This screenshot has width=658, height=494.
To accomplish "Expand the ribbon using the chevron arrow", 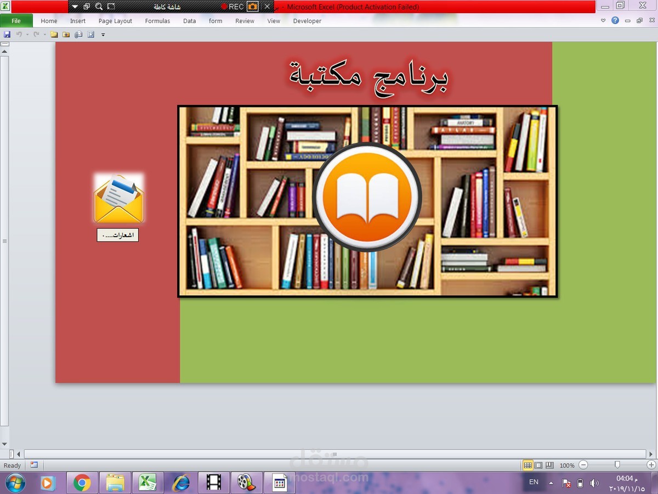I will 603,21.
